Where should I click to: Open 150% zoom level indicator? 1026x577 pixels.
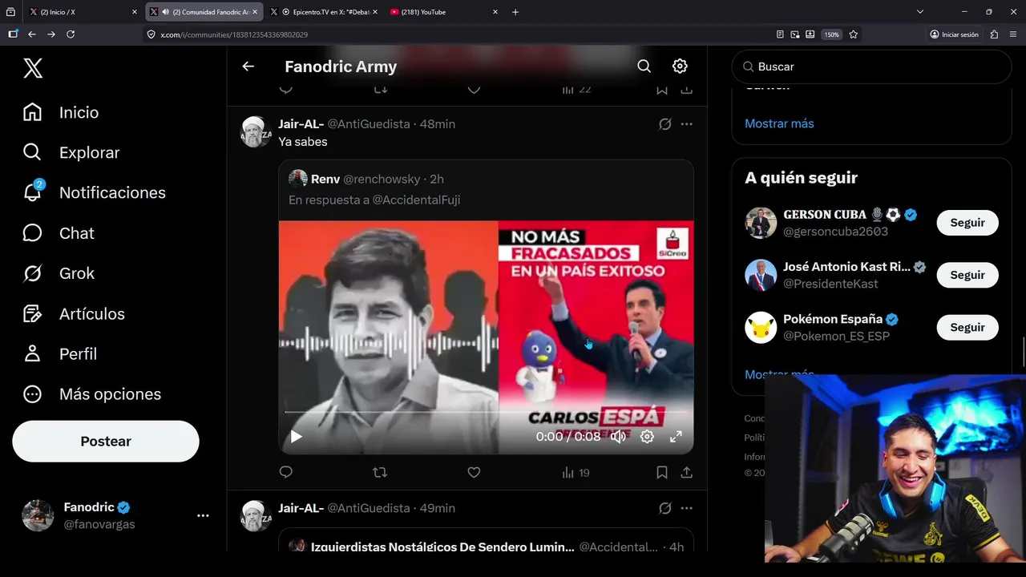click(x=832, y=34)
